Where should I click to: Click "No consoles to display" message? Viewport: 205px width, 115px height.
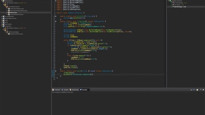(63, 92)
